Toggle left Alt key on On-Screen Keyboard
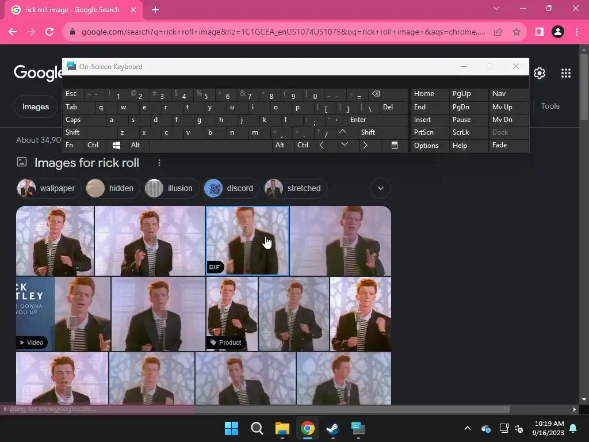The image size is (589, 442). tap(138, 145)
